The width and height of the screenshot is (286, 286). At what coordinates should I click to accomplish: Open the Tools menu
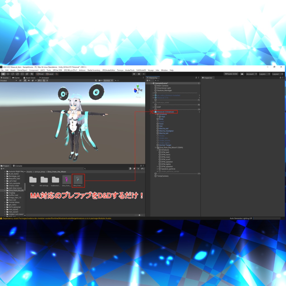click(49, 70)
